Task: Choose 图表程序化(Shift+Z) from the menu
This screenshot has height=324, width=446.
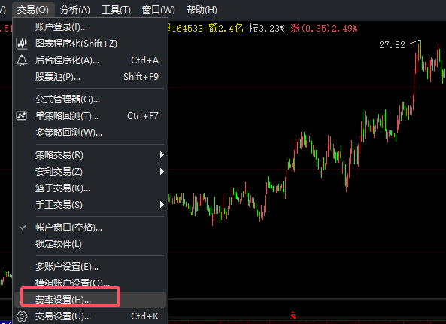Action: pyautogui.click(x=90, y=44)
